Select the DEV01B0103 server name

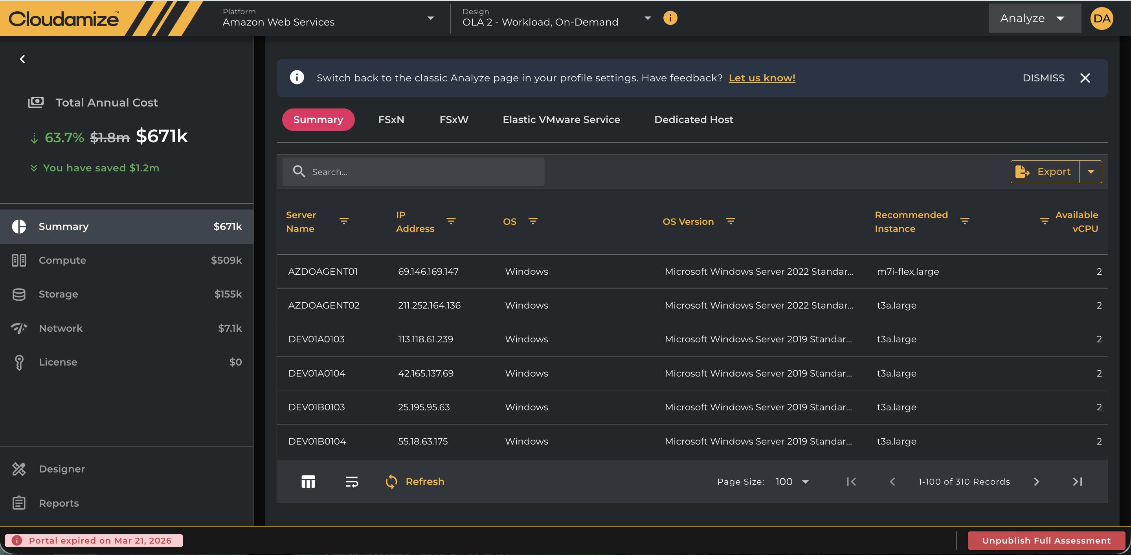(x=317, y=407)
